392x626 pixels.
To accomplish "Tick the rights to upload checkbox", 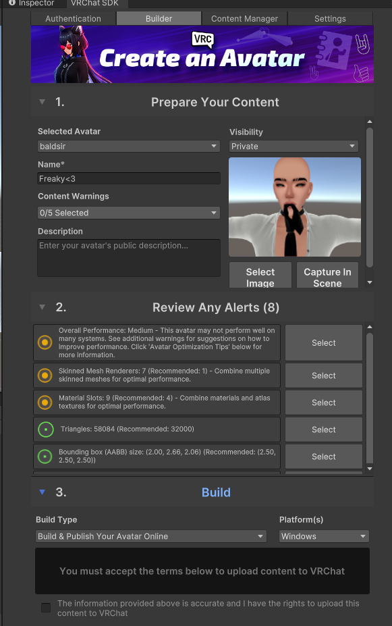I will (46, 608).
